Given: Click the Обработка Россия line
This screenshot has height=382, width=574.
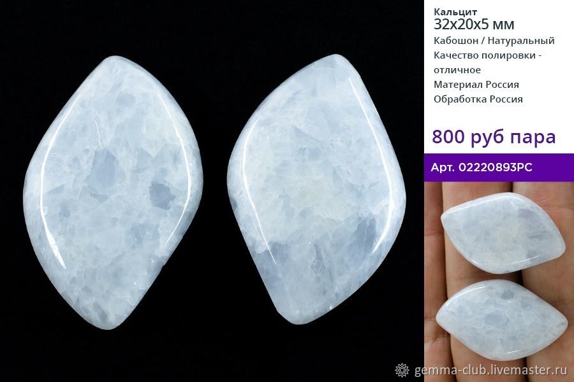Looking at the screenshot, I should tap(478, 99).
